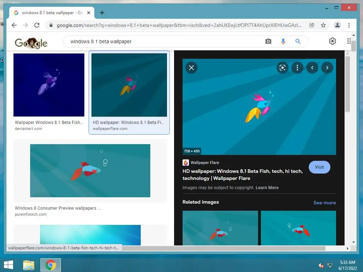Click the browser forward arrow
This screenshot has height=272, width=363.
[x=26, y=25]
